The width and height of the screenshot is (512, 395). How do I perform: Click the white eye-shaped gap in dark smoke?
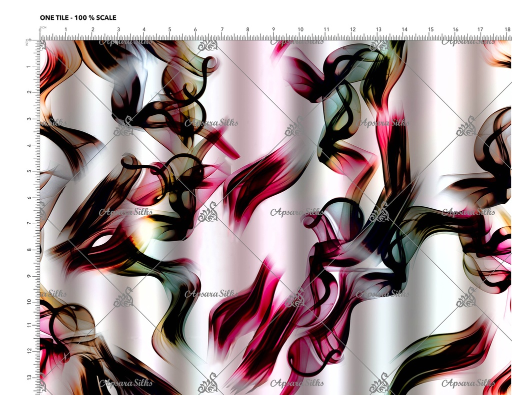102,241
